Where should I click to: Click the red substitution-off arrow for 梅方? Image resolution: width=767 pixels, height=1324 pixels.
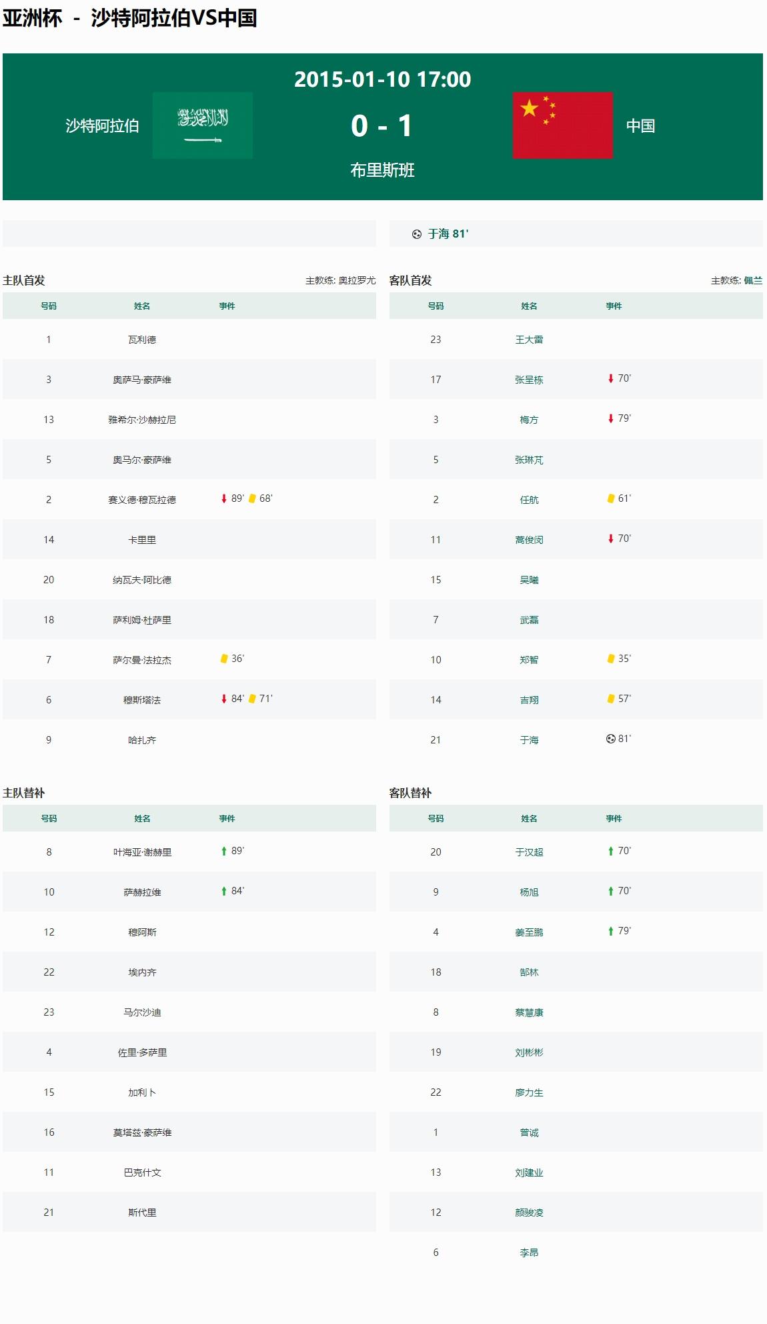(x=610, y=419)
